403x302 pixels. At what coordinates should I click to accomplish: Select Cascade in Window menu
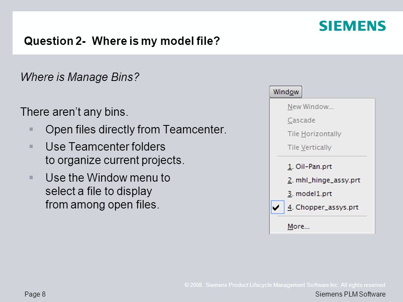pyautogui.click(x=301, y=120)
